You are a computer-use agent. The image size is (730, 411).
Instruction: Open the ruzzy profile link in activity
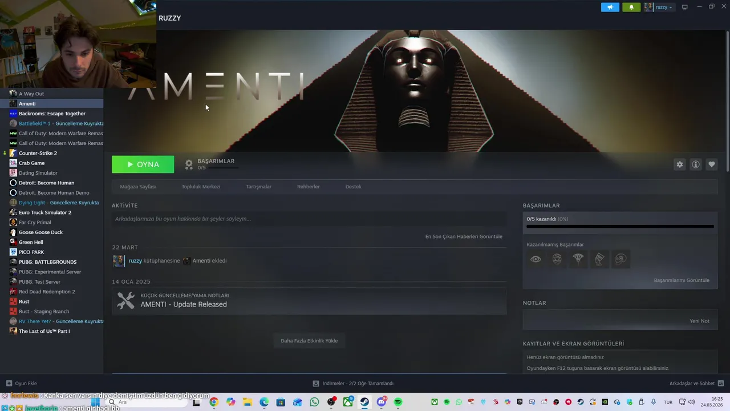135,261
